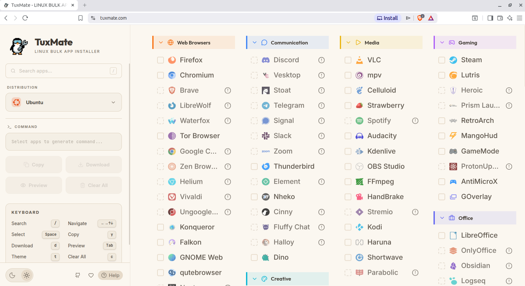Click the Thunderbird app icon
525x286 pixels.
[266, 166]
